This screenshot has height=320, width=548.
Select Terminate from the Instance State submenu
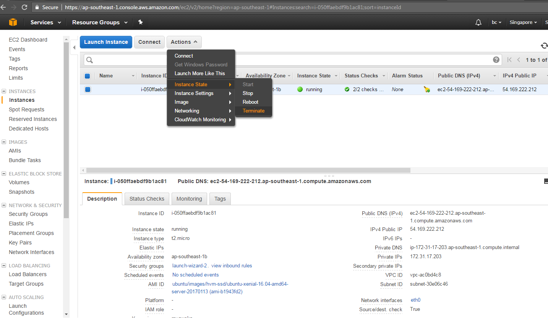tap(253, 111)
